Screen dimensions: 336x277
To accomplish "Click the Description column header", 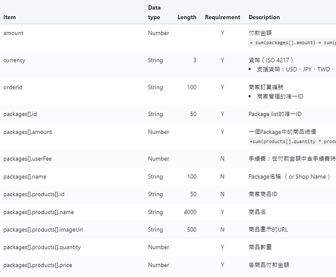I will pyautogui.click(x=264, y=17).
